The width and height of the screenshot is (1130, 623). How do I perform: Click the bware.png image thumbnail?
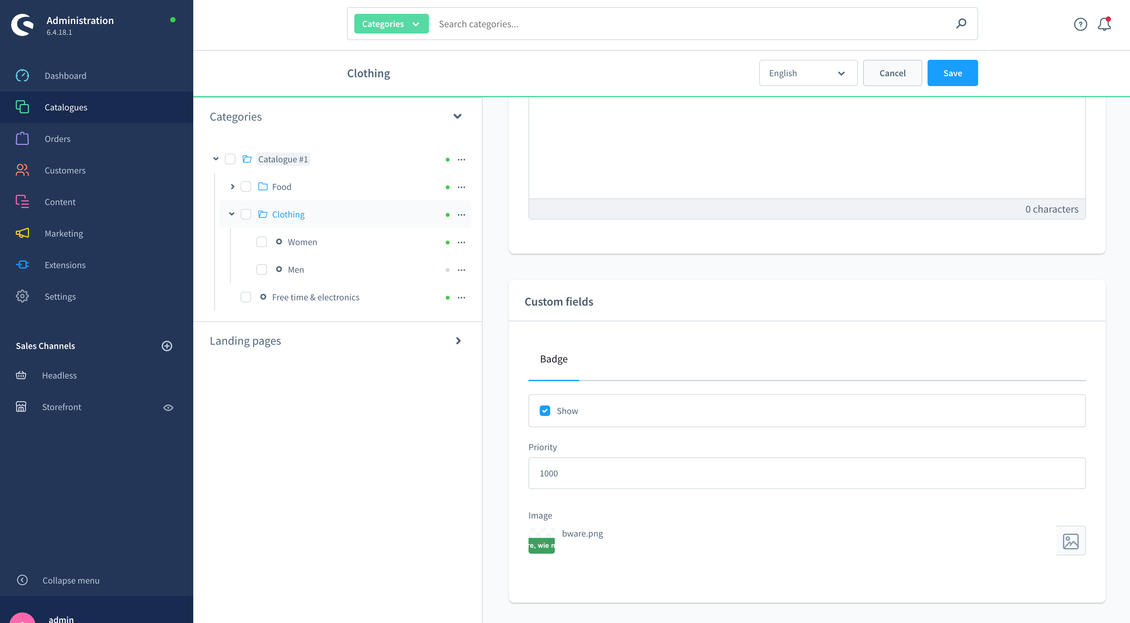[x=541, y=541]
